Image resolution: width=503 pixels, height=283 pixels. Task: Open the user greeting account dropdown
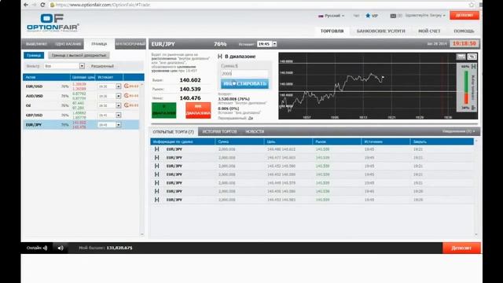point(425,16)
